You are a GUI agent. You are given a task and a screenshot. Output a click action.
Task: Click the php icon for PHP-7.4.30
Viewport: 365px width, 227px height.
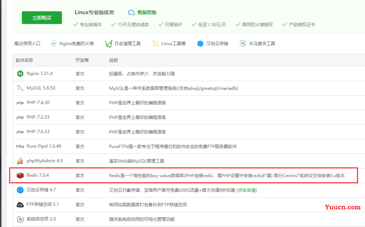[x=20, y=103]
